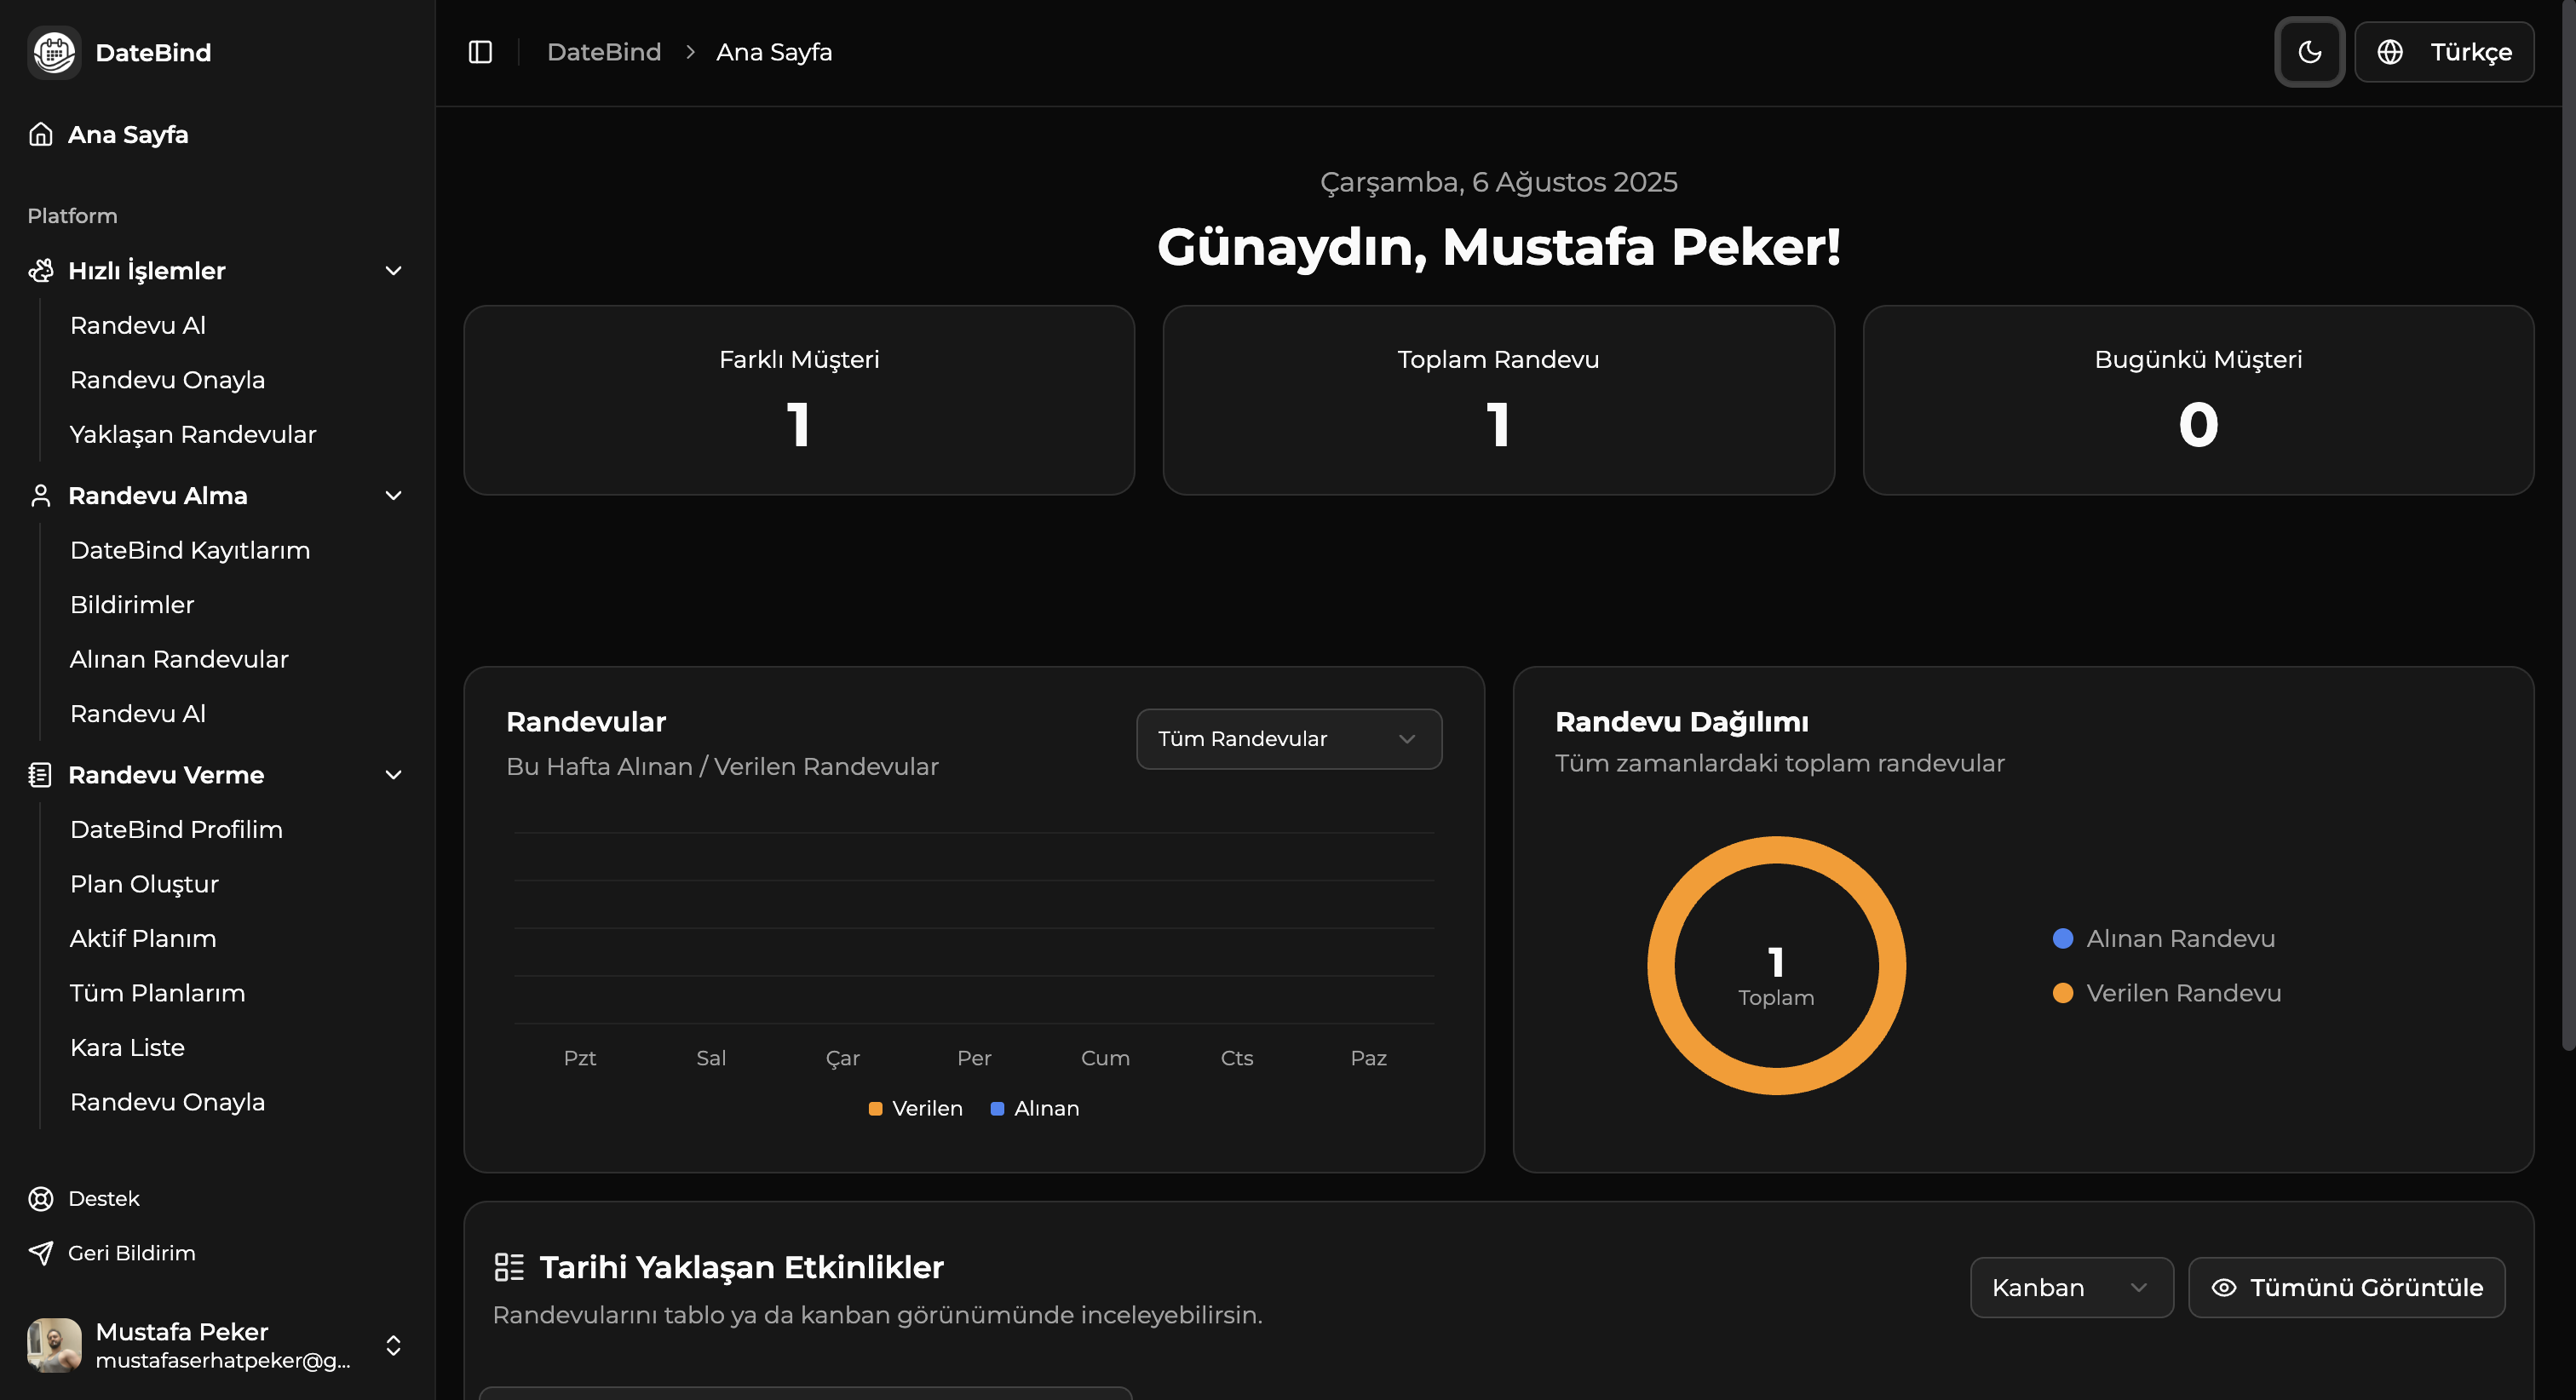Click the page vertical scrollbar
This screenshot has height=1400, width=2576.
click(2568, 525)
